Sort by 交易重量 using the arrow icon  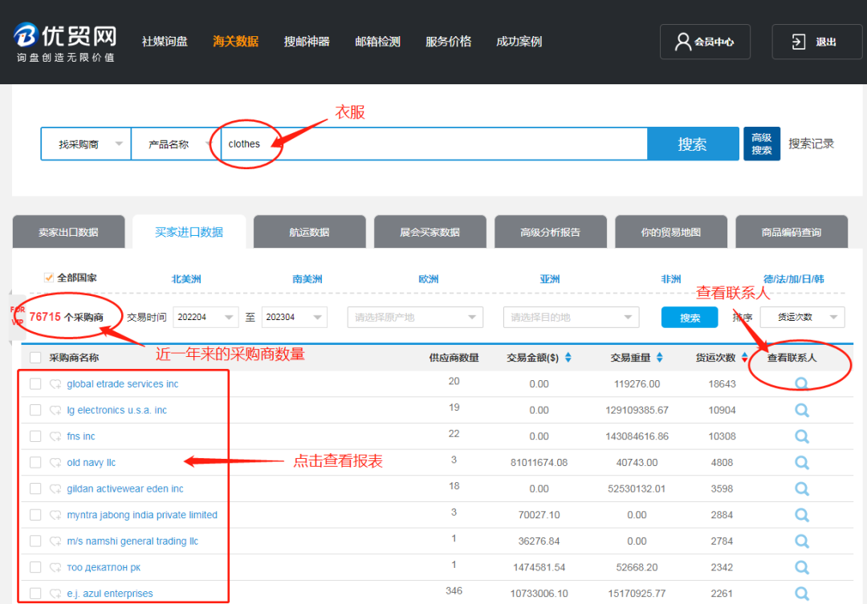(x=659, y=358)
